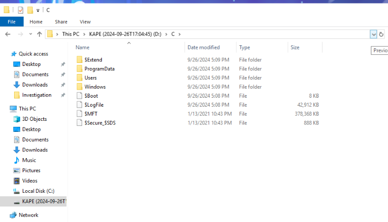Click the 42,912 KB size value
Screen dimensions: 388x222
click(x=308, y=105)
